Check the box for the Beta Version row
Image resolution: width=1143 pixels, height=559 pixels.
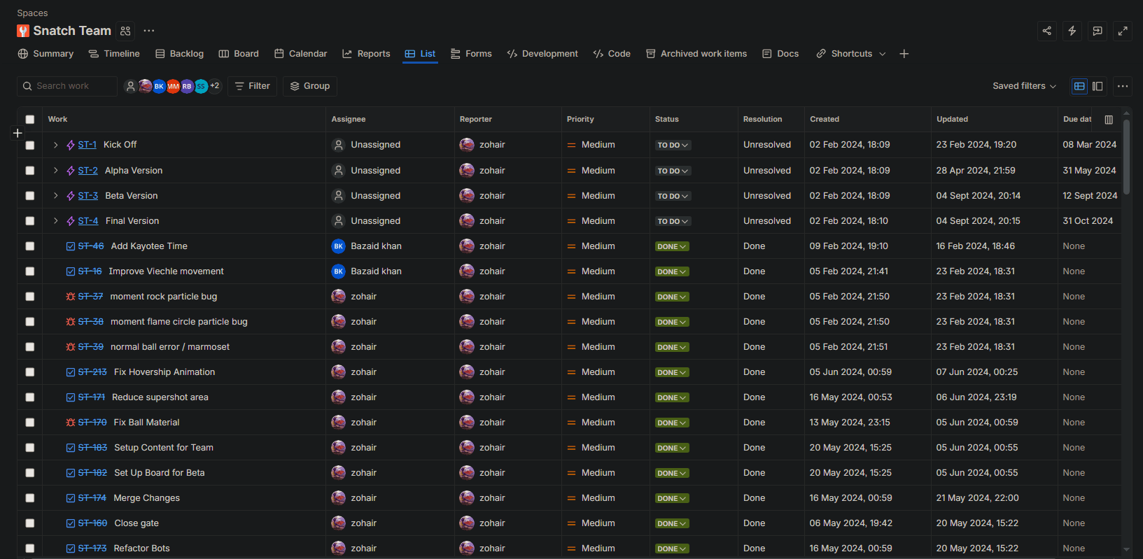pos(30,196)
